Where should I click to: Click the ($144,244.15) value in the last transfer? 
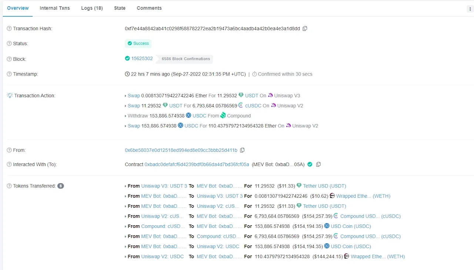328,256
